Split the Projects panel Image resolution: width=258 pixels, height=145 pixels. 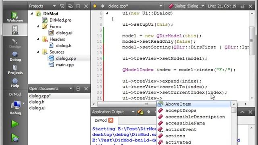(78, 6)
